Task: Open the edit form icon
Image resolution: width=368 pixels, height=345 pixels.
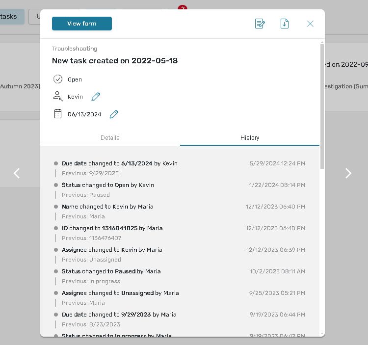Action: tap(260, 24)
